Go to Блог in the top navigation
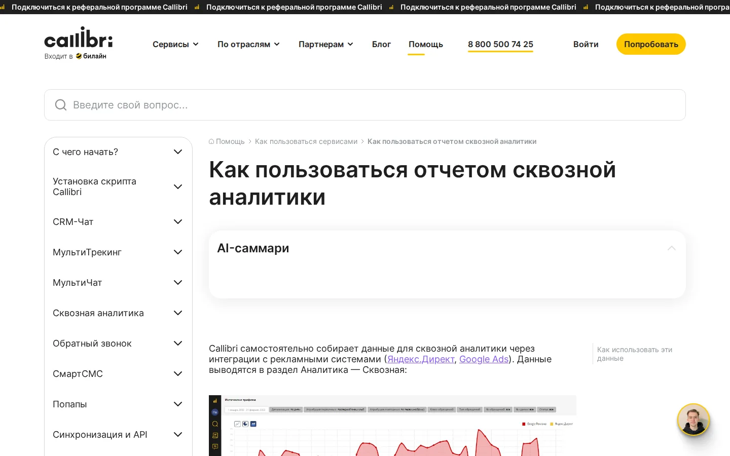The height and width of the screenshot is (456, 730). point(381,44)
